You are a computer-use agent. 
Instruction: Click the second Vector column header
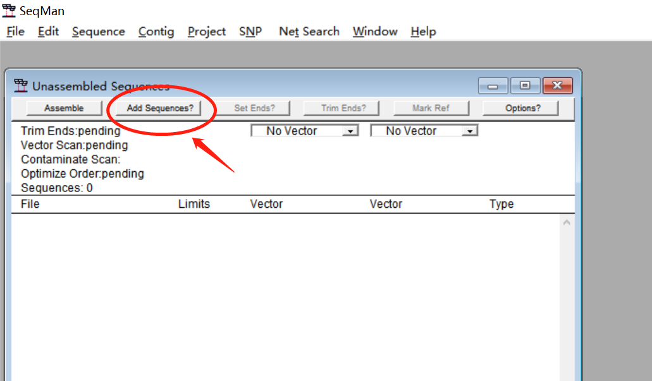(x=386, y=204)
